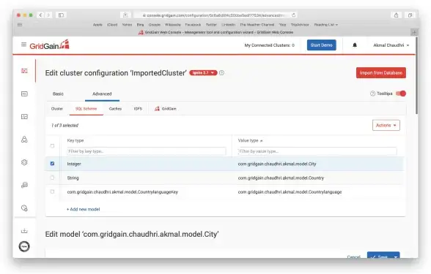
Task: Go back in Safari
Action: tap(41, 15)
